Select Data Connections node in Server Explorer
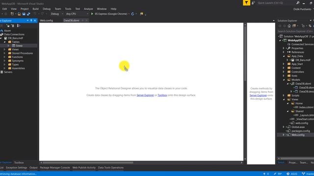The height and width of the screenshot is (176, 314). [14, 34]
